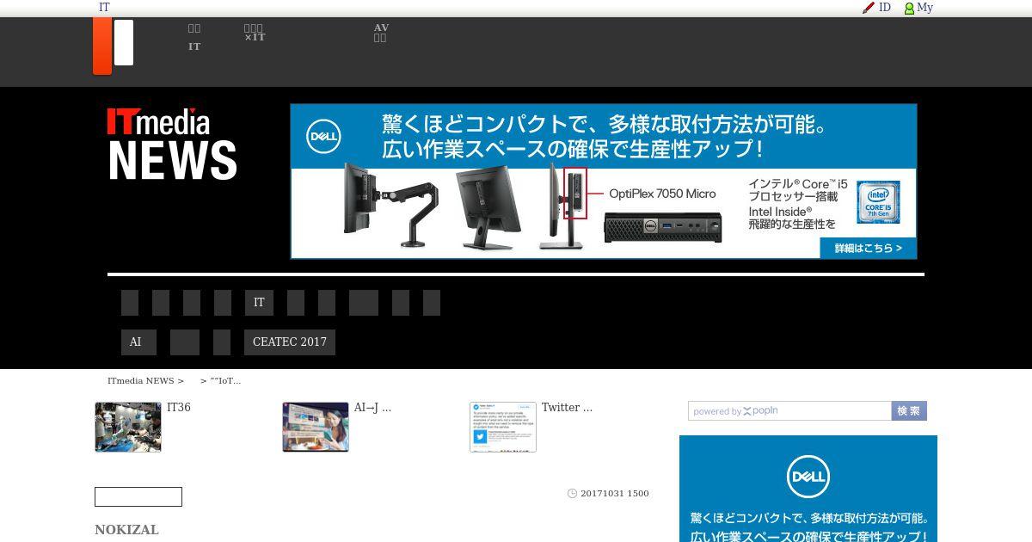Click the 検索 search button
Image resolution: width=1032 pixels, height=542 pixels.
909,411
